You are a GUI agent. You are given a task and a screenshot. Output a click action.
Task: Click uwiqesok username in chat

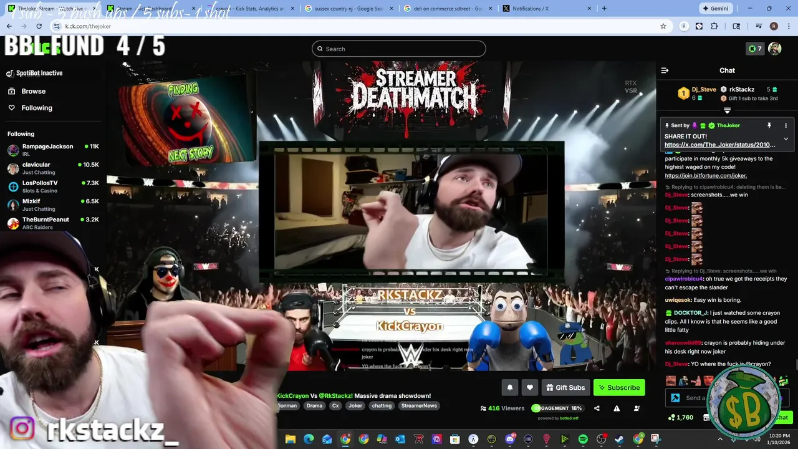678,300
